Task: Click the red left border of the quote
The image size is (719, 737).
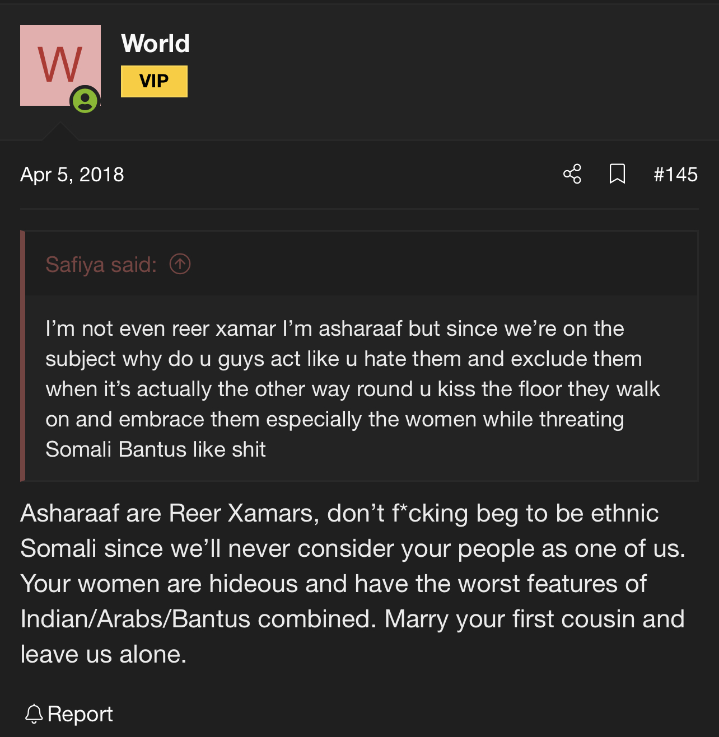Action: (23, 356)
